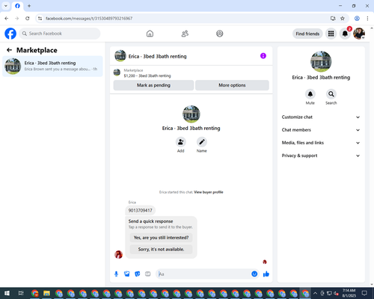Bookmark this page with the star icon

[x=343, y=18]
